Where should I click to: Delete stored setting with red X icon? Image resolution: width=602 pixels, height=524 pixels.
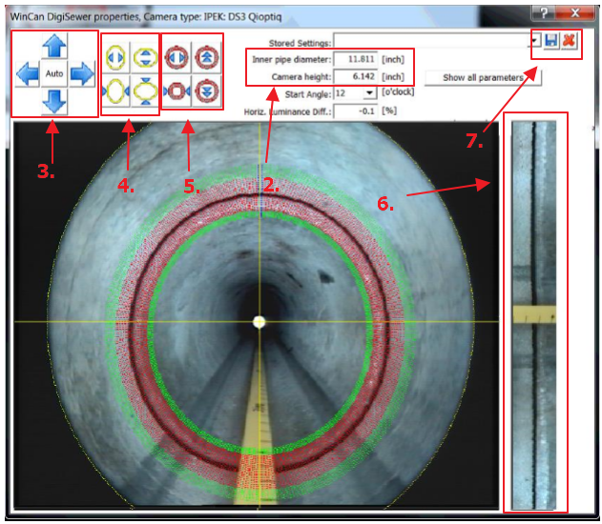pos(570,40)
